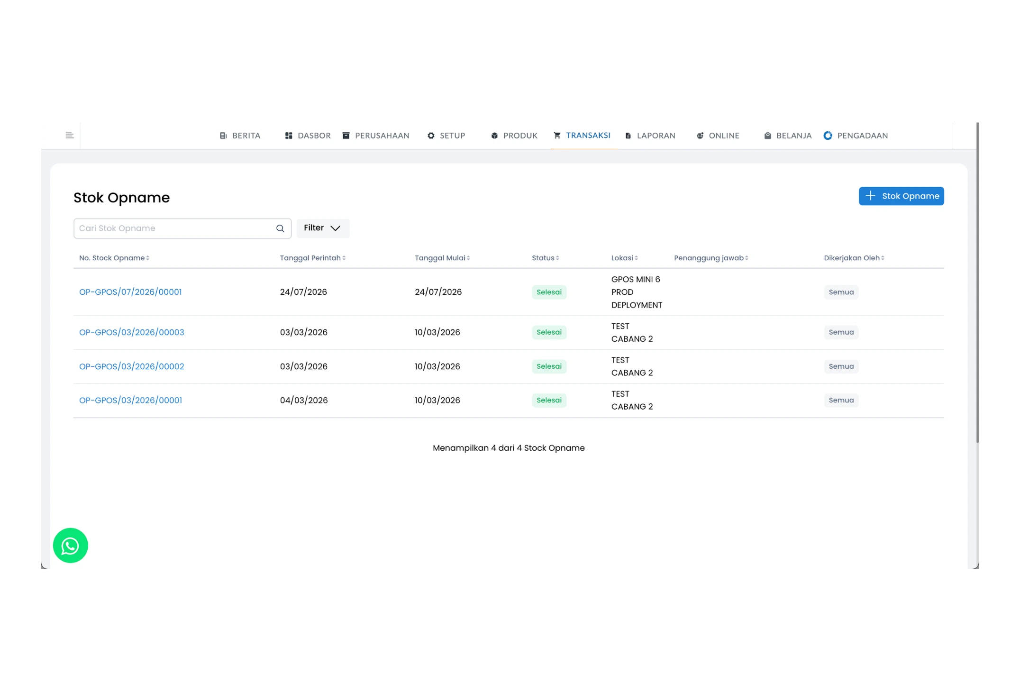
Task: Sort by No. Stock Opname column
Action: coord(114,258)
